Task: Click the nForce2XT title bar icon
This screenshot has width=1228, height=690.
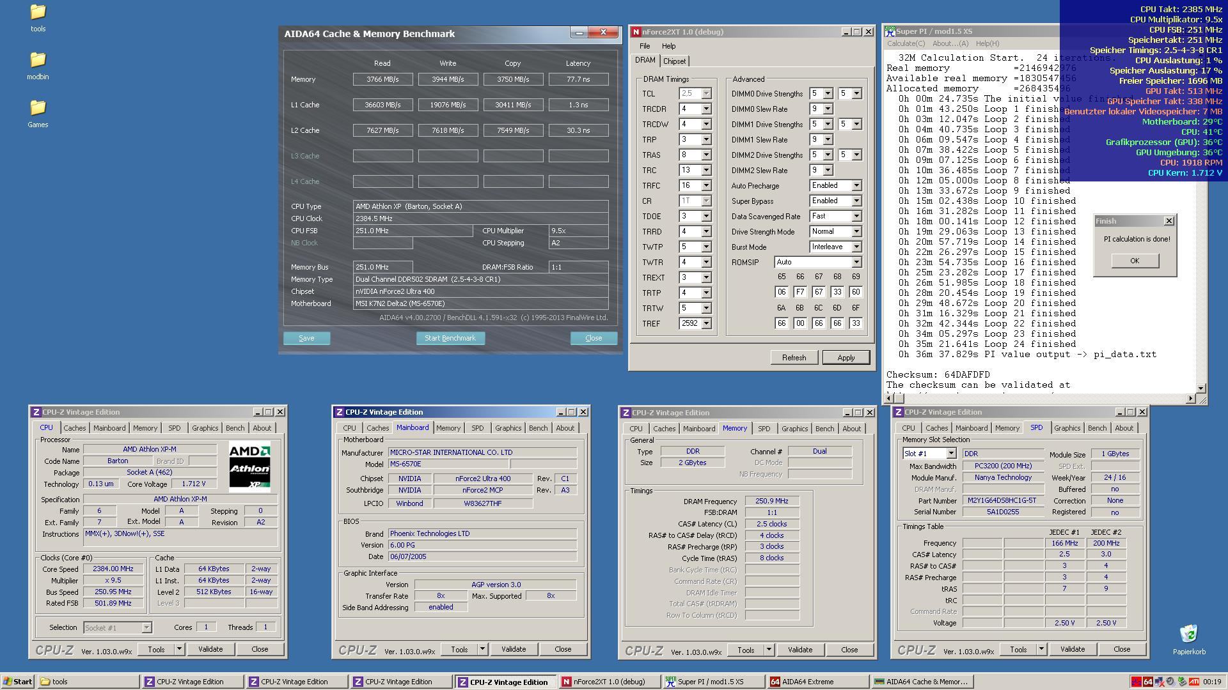Action: (x=636, y=32)
